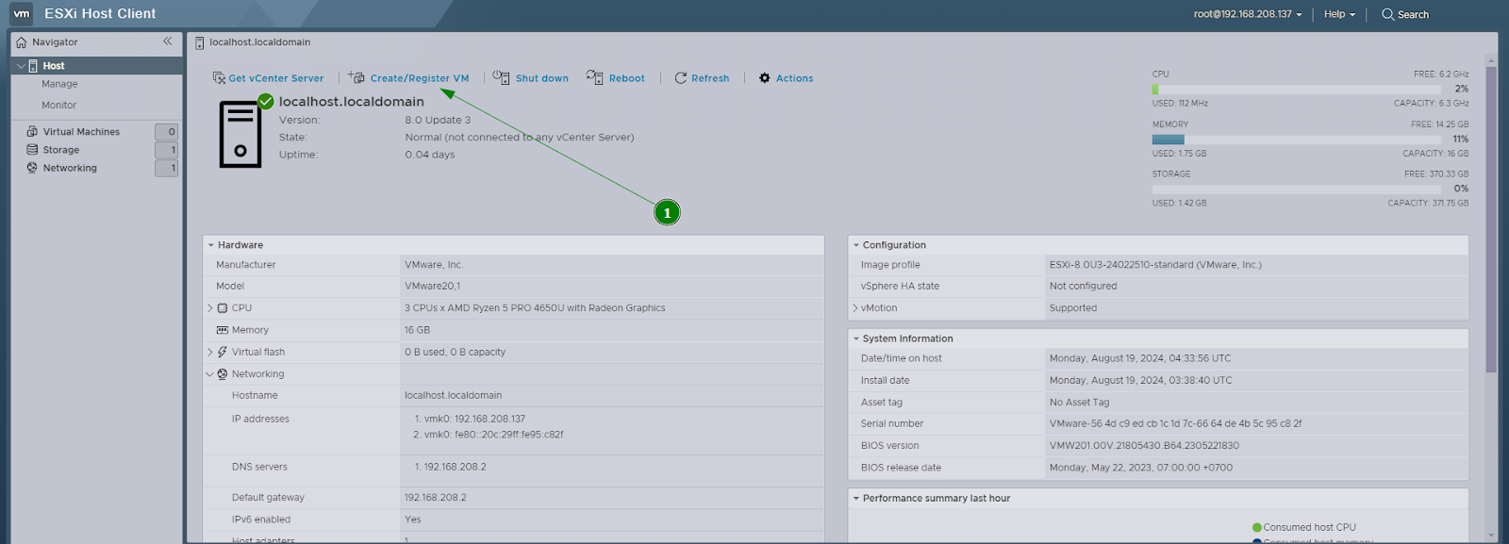Screen dimensions: 1509x544
Task: Click Create/Register VM button
Action: click(x=408, y=78)
